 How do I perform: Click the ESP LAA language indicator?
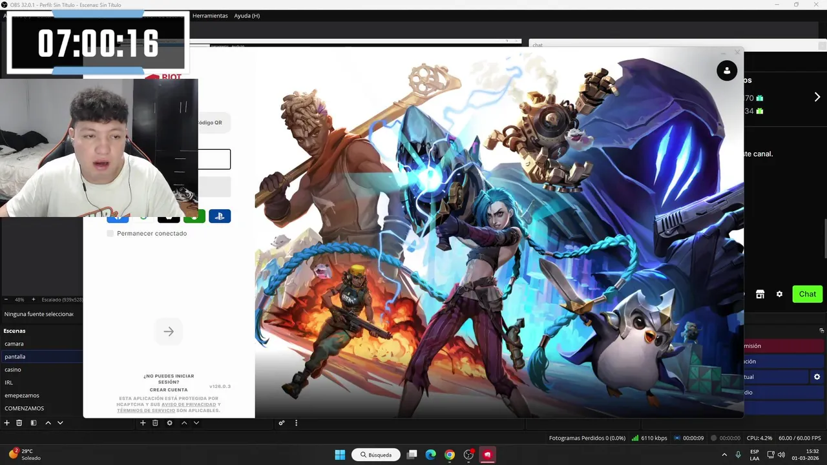click(755, 455)
